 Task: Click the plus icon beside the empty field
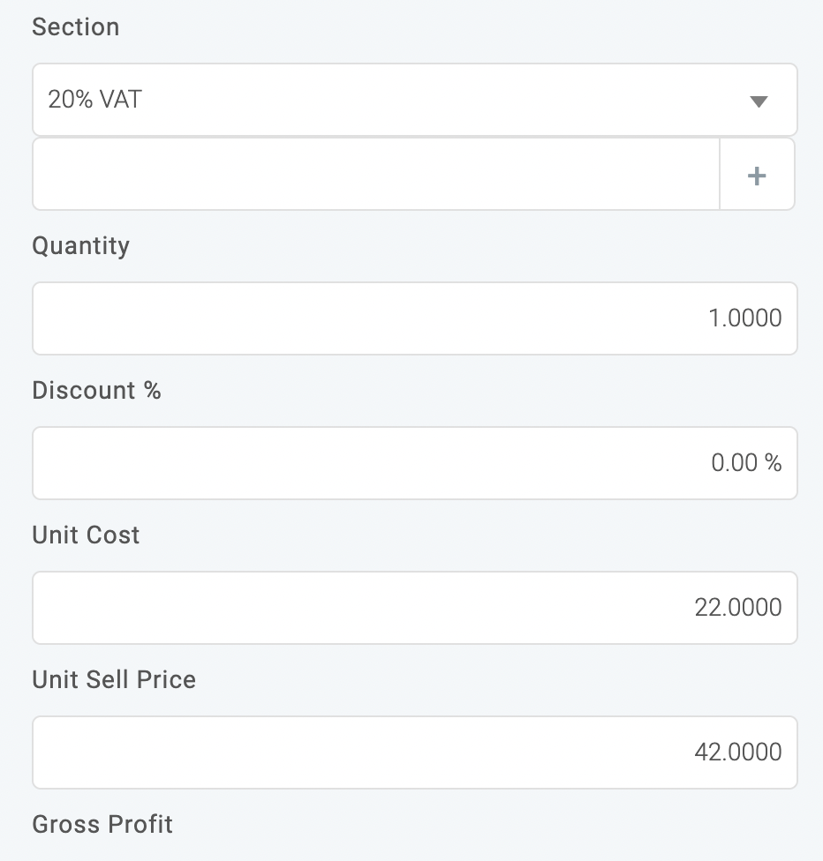pyautogui.click(x=757, y=176)
